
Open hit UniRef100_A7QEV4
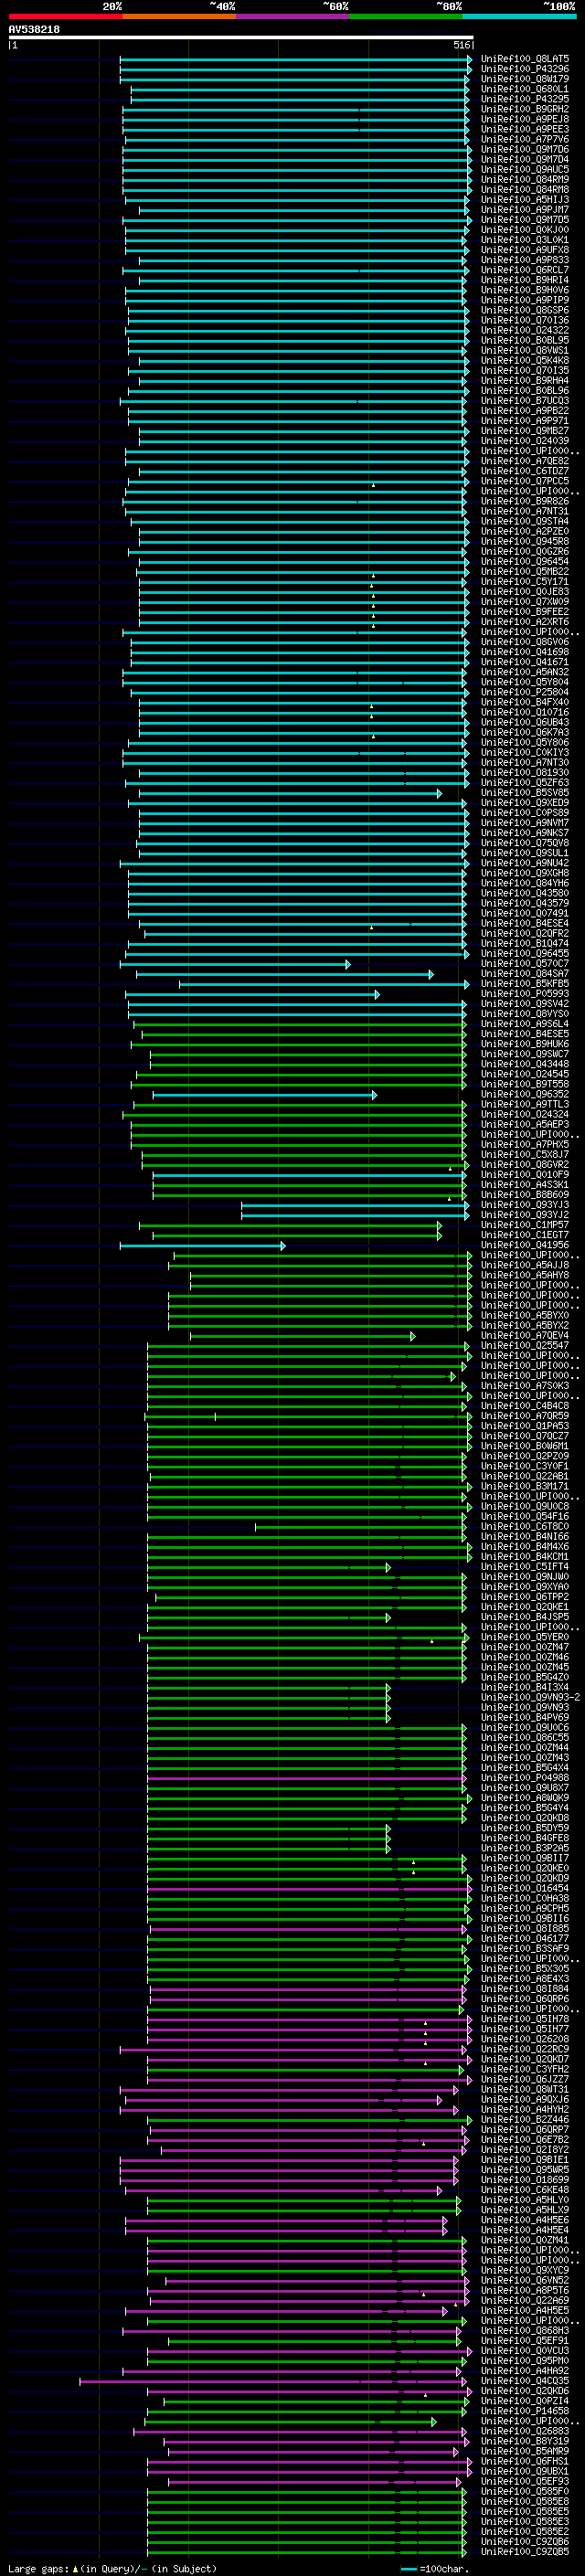coord(525,1336)
